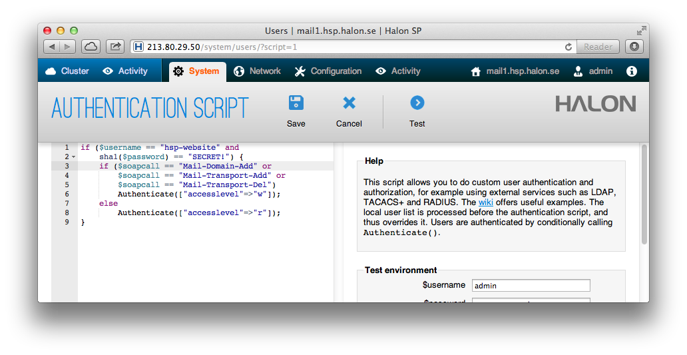The image size is (687, 355).
Task: Reload page with refresh icon
Action: tap(569, 47)
